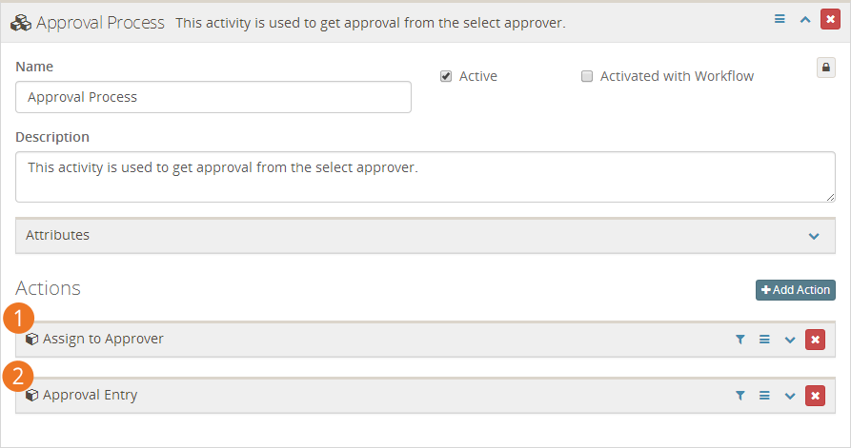Click the Name input field
The image size is (851, 448).
[x=213, y=97]
